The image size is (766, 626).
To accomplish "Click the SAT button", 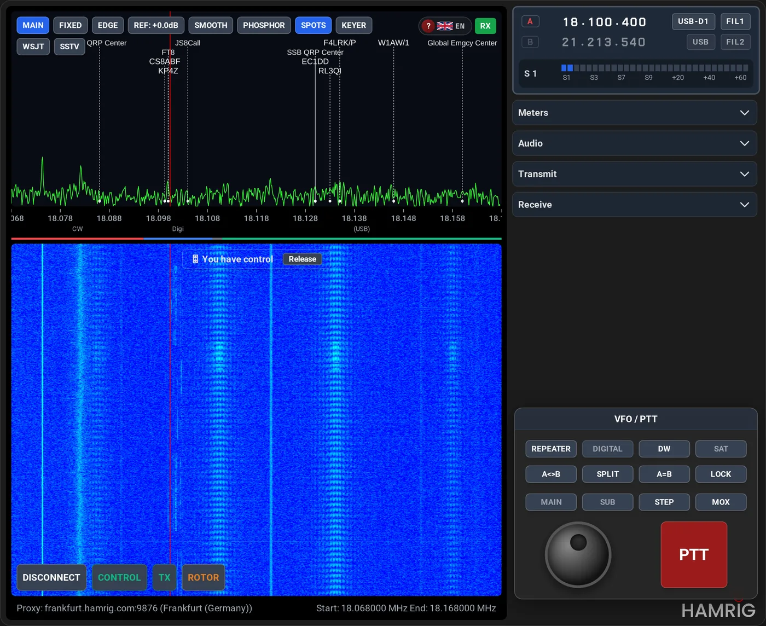I will click(721, 449).
